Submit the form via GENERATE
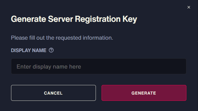Image resolution: width=198 pixels, height=111 pixels. coord(144,93)
